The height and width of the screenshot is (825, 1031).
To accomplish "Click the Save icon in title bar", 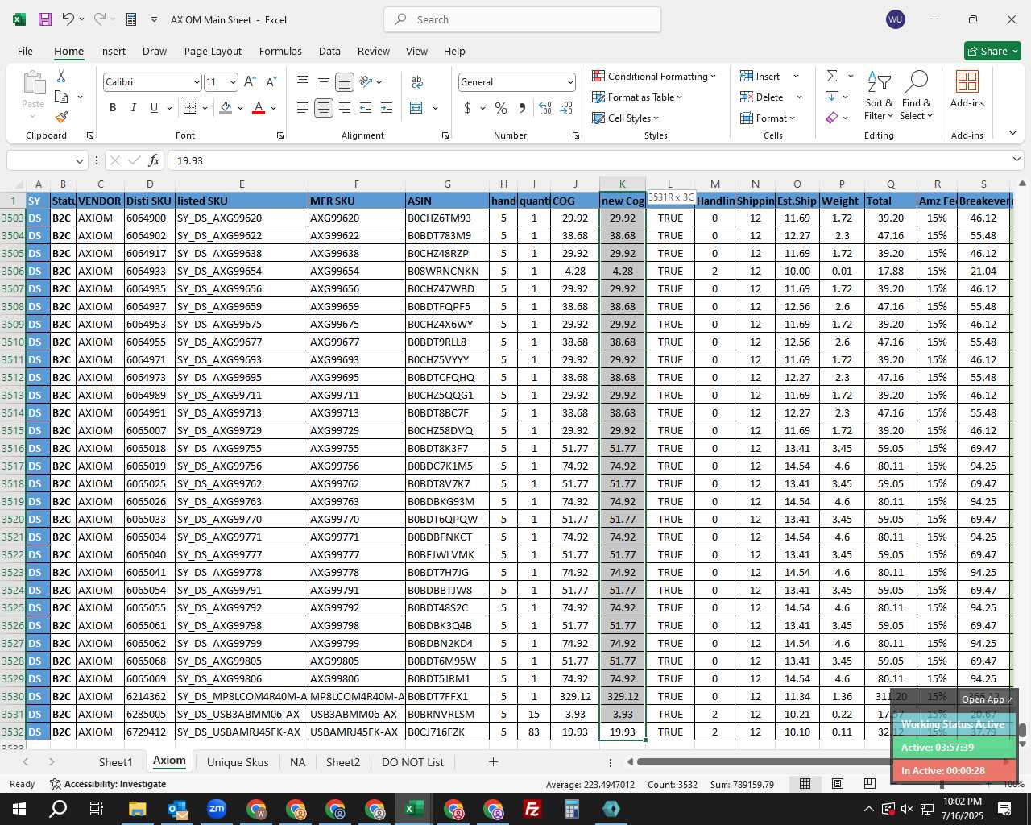I will point(44,19).
